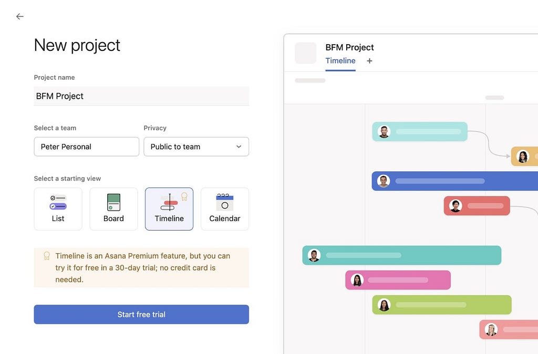Select the List starting view
Image resolution: width=538 pixels, height=354 pixels.
pos(58,209)
